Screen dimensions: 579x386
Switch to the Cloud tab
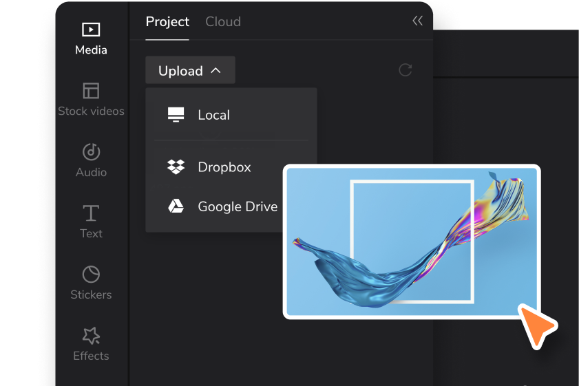pos(223,22)
